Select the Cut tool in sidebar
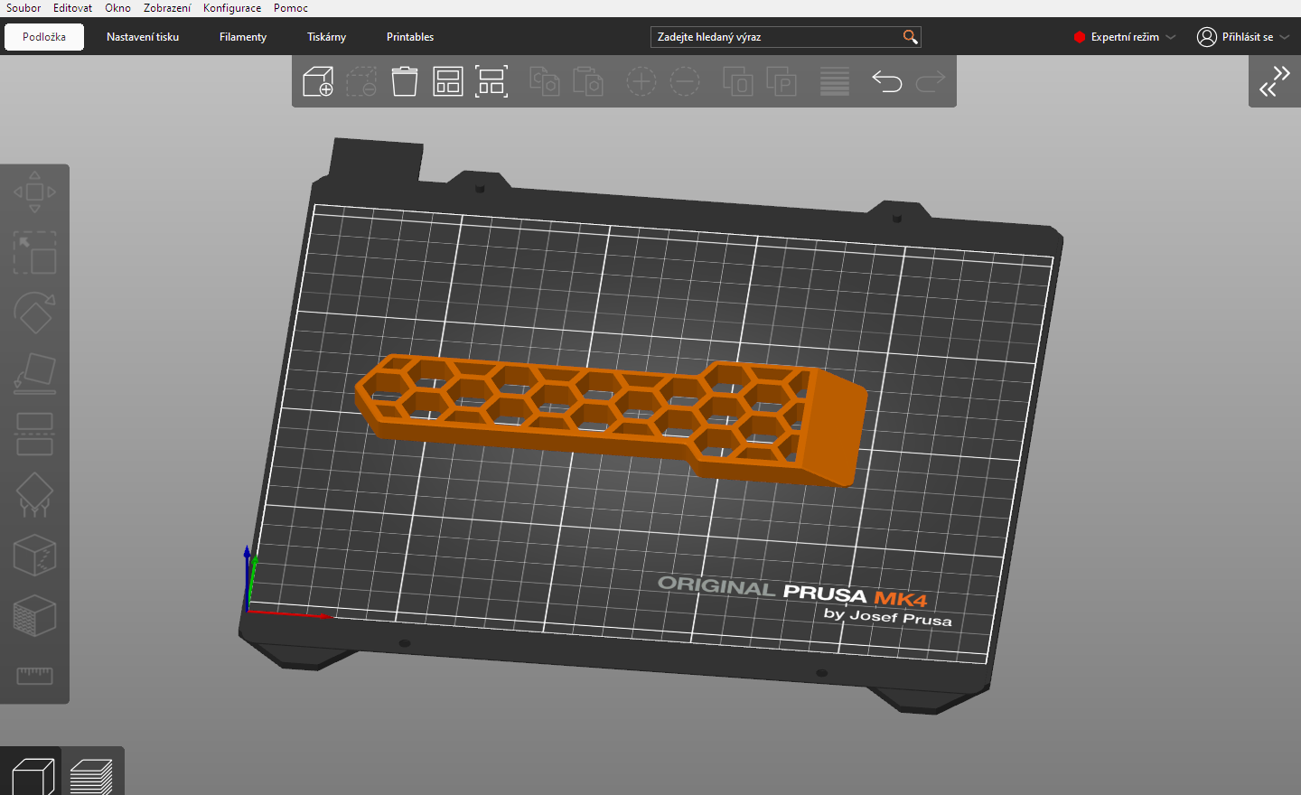Image resolution: width=1301 pixels, height=795 pixels. pyautogui.click(x=34, y=434)
